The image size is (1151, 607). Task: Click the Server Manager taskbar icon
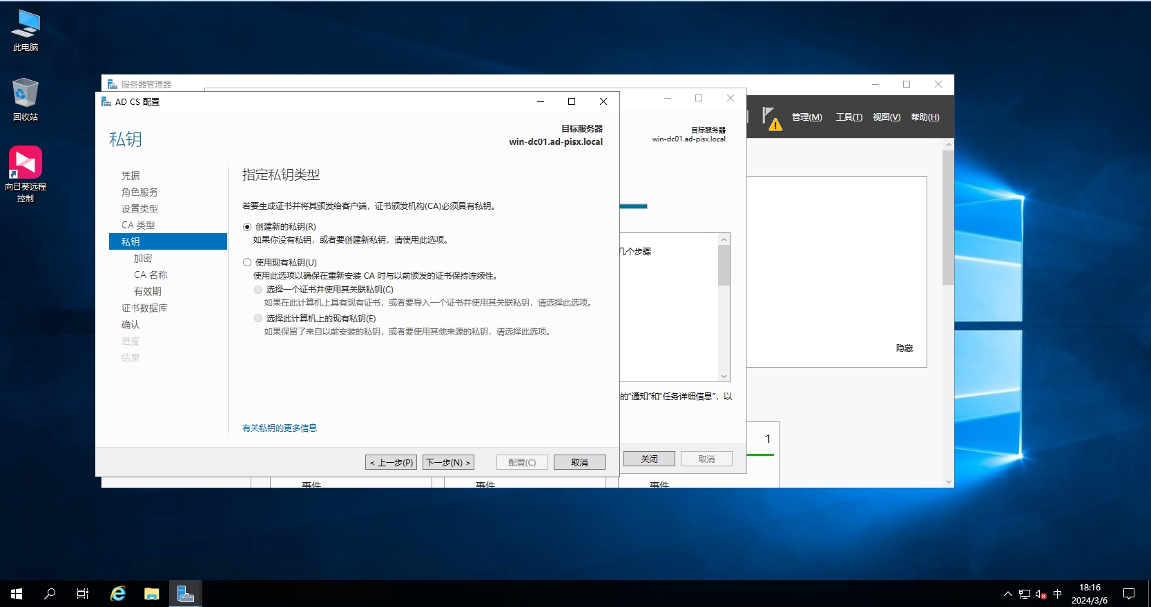tap(185, 593)
